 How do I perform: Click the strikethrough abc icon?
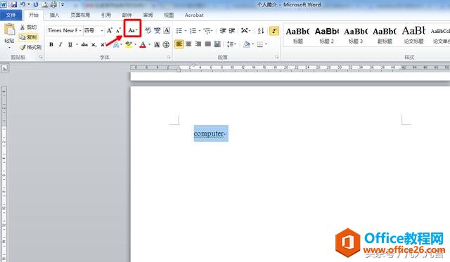[x=84, y=44]
